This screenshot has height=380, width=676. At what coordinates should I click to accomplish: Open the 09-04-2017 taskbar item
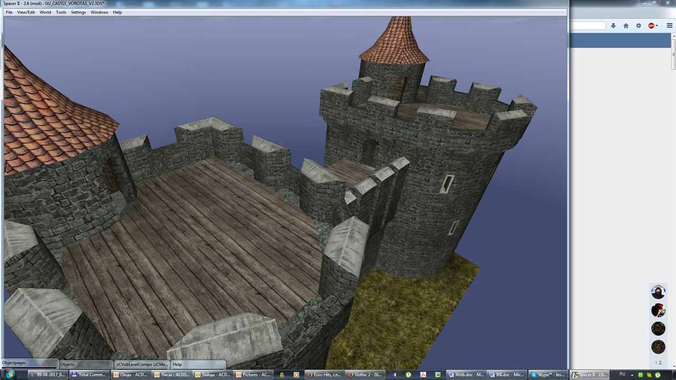[x=49, y=375]
